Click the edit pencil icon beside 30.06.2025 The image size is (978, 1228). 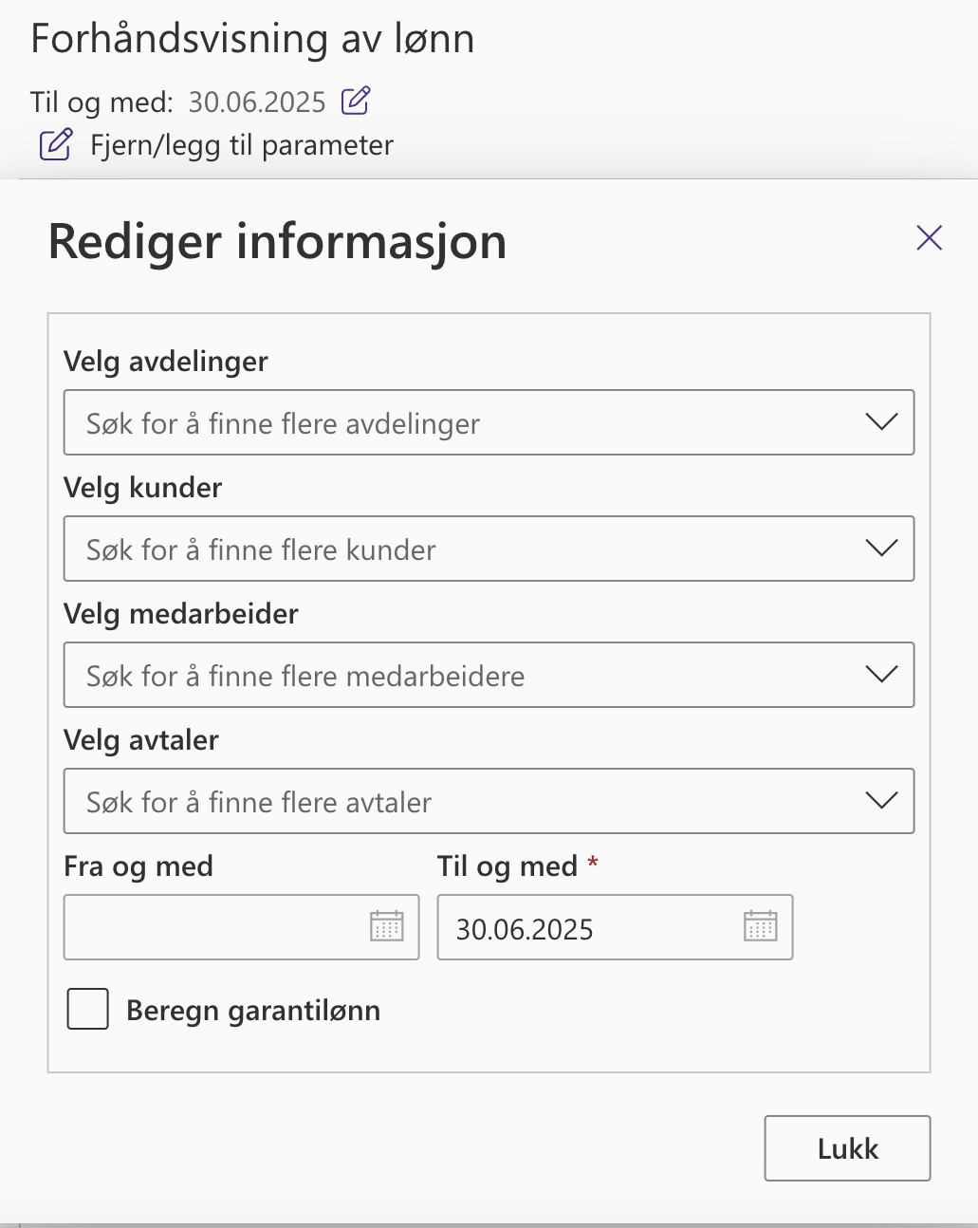(356, 100)
